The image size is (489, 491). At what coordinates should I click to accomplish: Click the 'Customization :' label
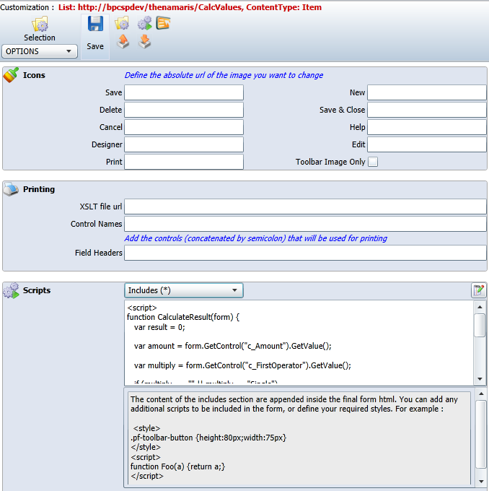(27, 7)
